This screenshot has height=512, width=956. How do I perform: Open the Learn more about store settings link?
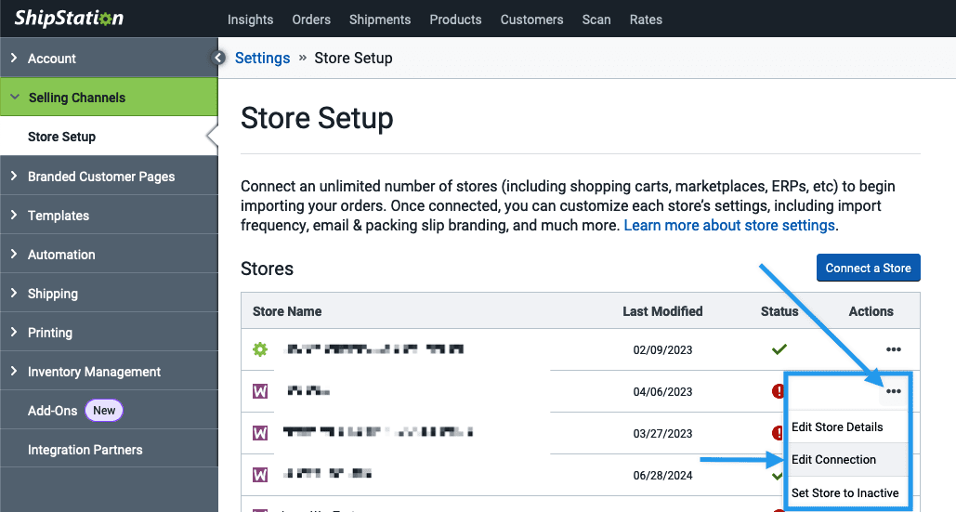tap(729, 225)
